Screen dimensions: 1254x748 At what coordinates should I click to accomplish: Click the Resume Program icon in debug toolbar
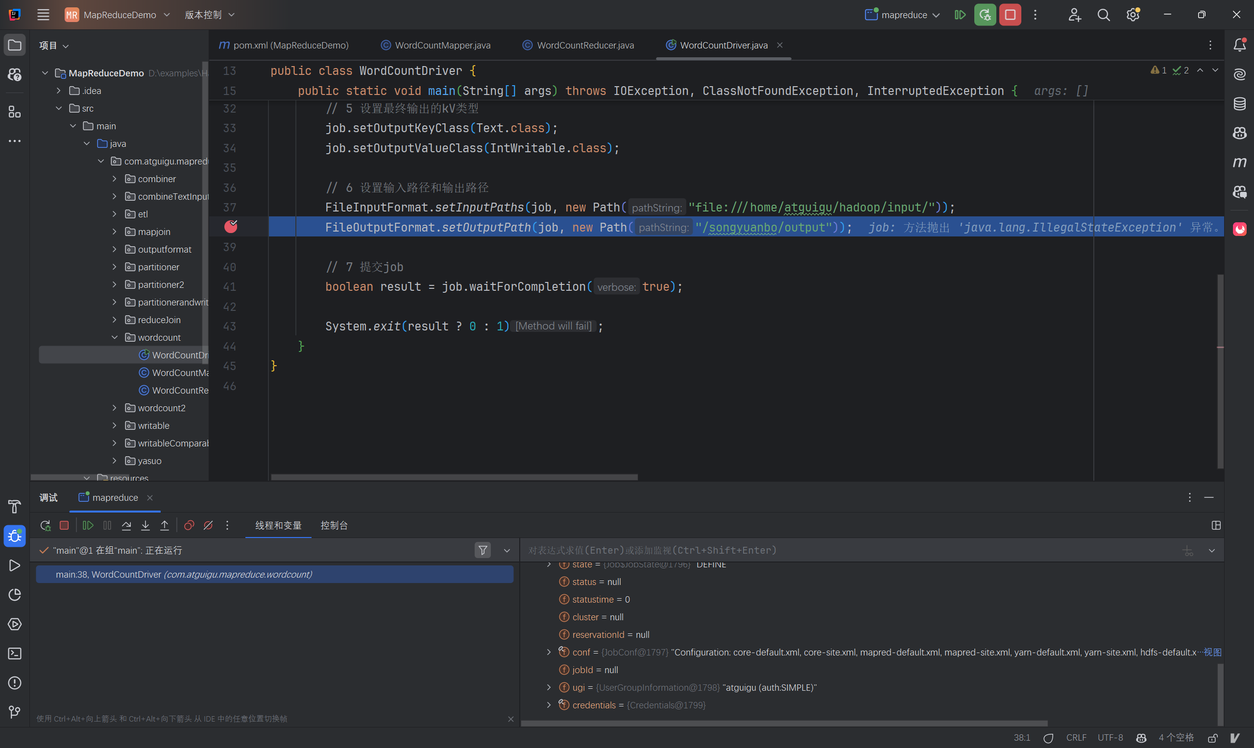(88, 525)
